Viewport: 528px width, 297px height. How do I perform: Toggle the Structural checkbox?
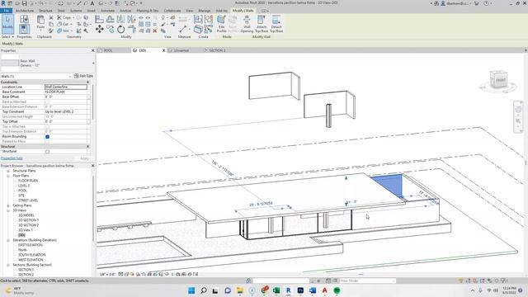47,152
